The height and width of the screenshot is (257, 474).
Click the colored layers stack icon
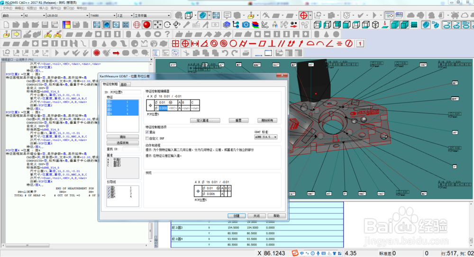click(x=255, y=25)
